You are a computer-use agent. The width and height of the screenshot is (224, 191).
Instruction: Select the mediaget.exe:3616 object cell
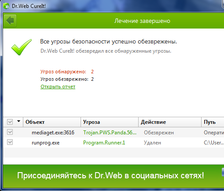coord(53,133)
